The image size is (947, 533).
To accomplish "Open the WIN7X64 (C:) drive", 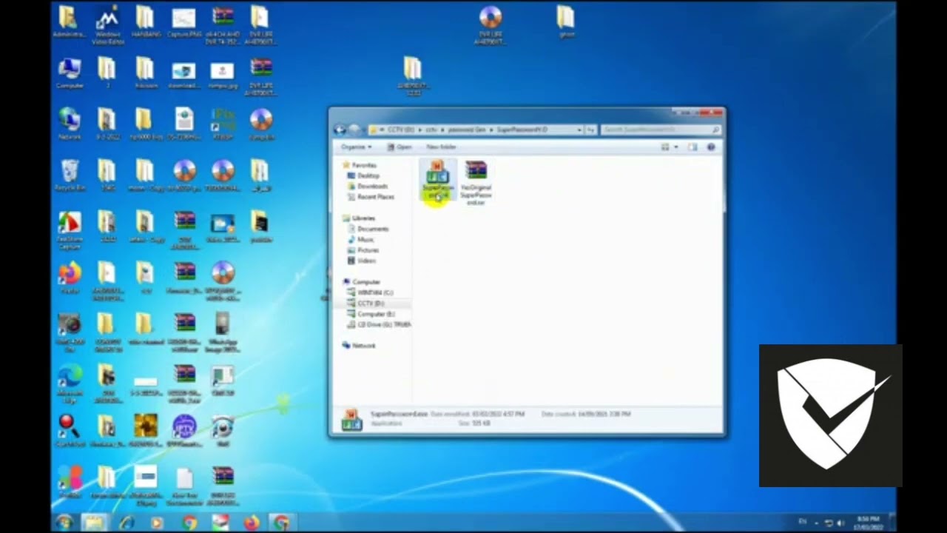I will (x=371, y=292).
